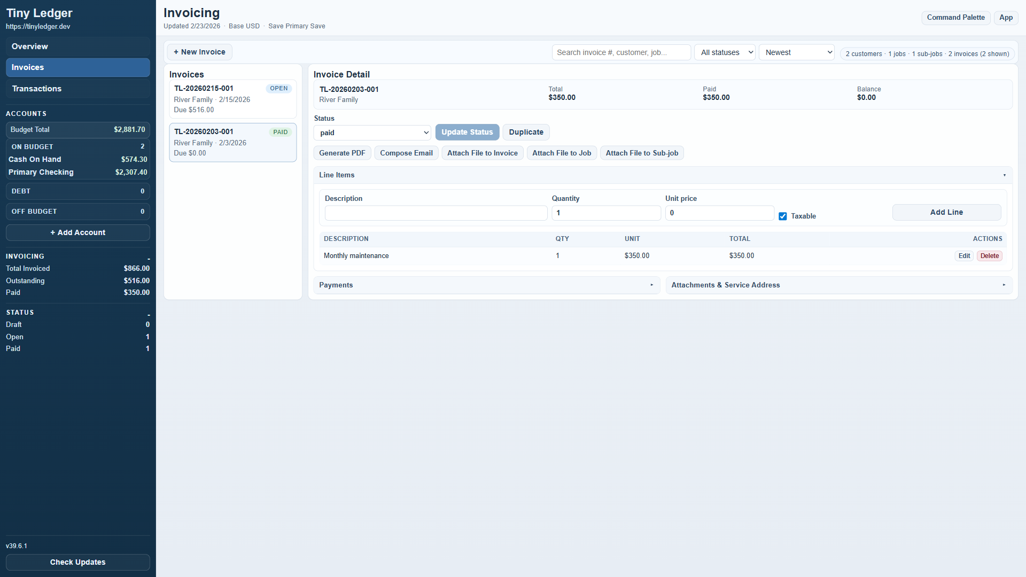Image resolution: width=1026 pixels, height=577 pixels.
Task: Click Update Status for the invoice
Action: pos(467,132)
